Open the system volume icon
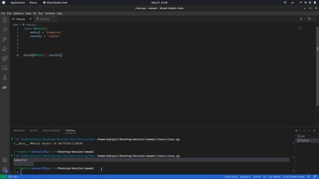Screen dimensions: 319x179 (306, 2)
